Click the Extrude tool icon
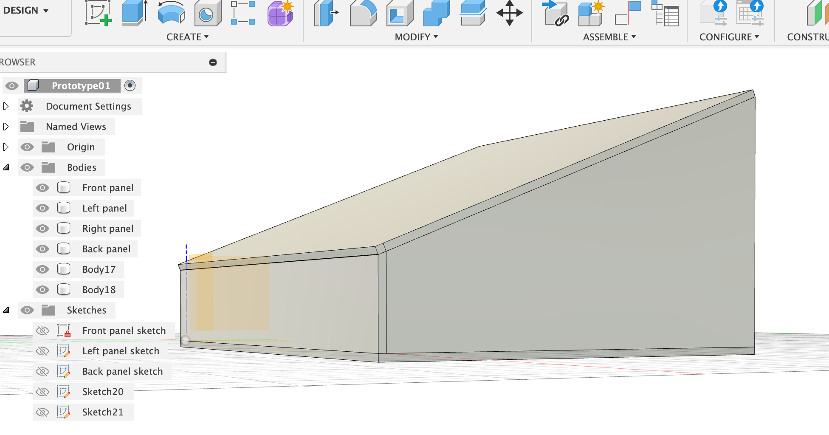The image size is (829, 435). coord(134,14)
